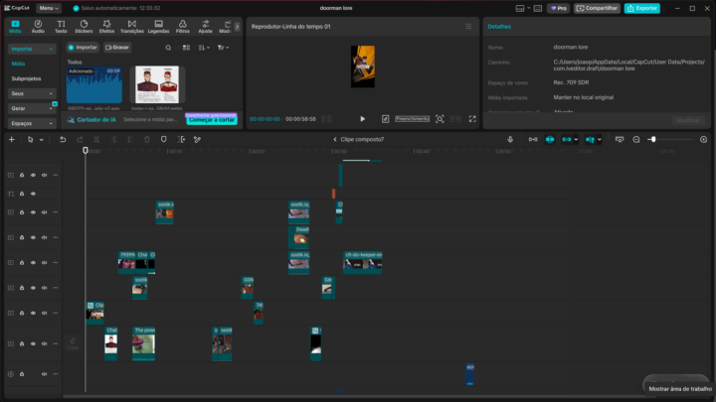Click Começar a cortar button

point(212,120)
